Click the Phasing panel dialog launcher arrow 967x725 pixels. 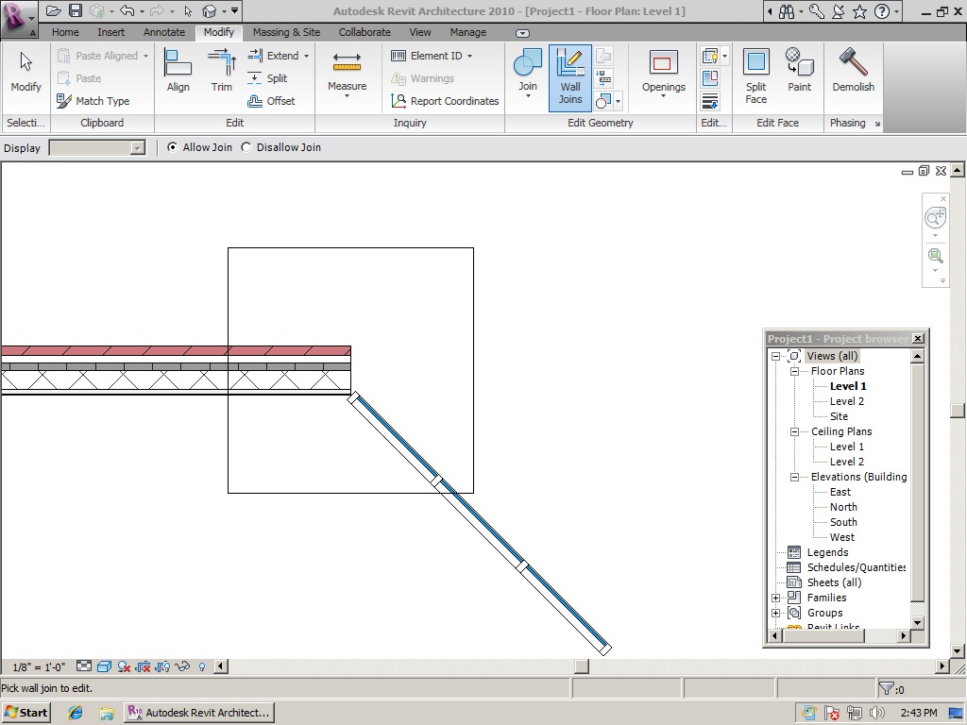[877, 124]
